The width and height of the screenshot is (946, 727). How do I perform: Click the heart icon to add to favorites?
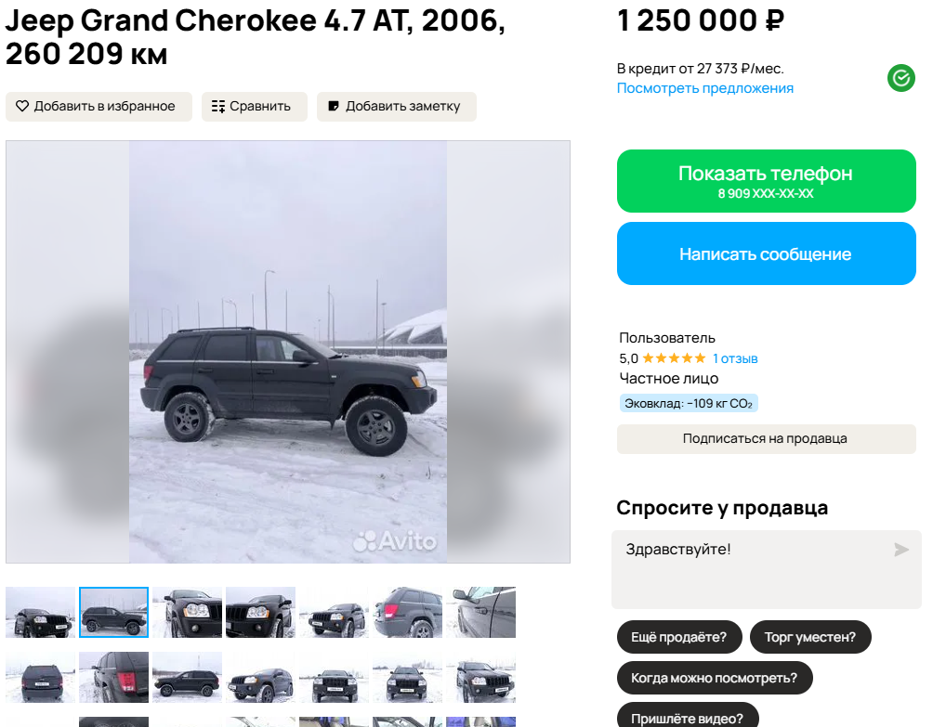point(22,106)
